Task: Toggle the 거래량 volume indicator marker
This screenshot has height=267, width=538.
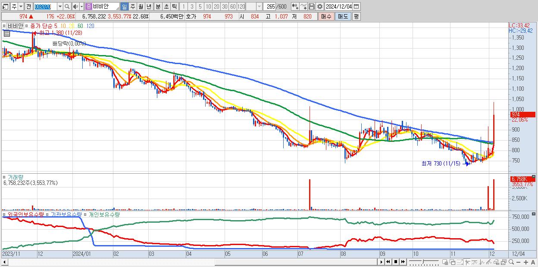Action: (4, 177)
